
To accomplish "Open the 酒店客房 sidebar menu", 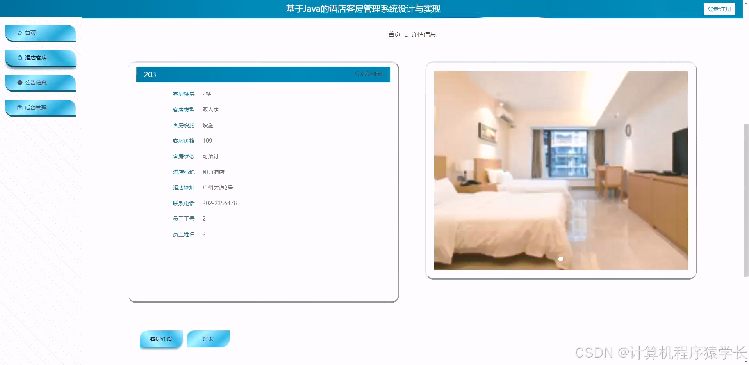I will pos(41,58).
